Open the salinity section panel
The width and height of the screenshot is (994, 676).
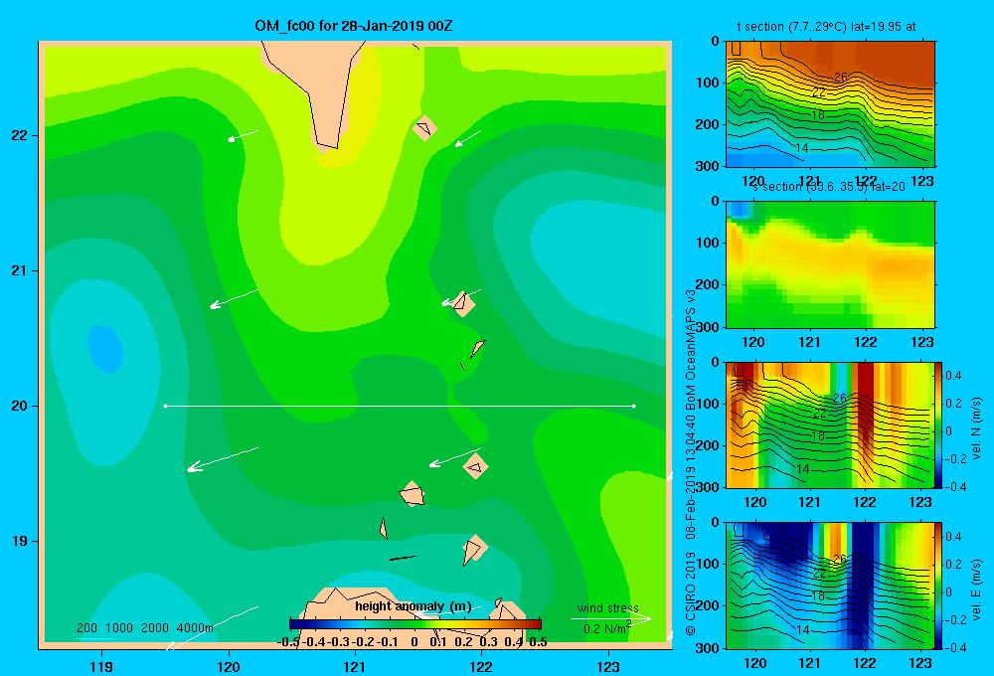830,264
